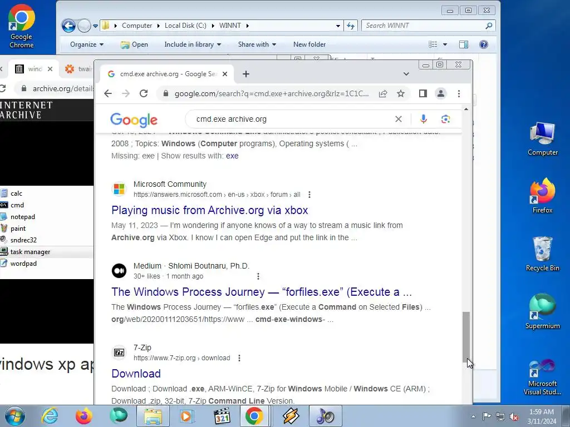Expand Include in library menu

tap(193, 44)
